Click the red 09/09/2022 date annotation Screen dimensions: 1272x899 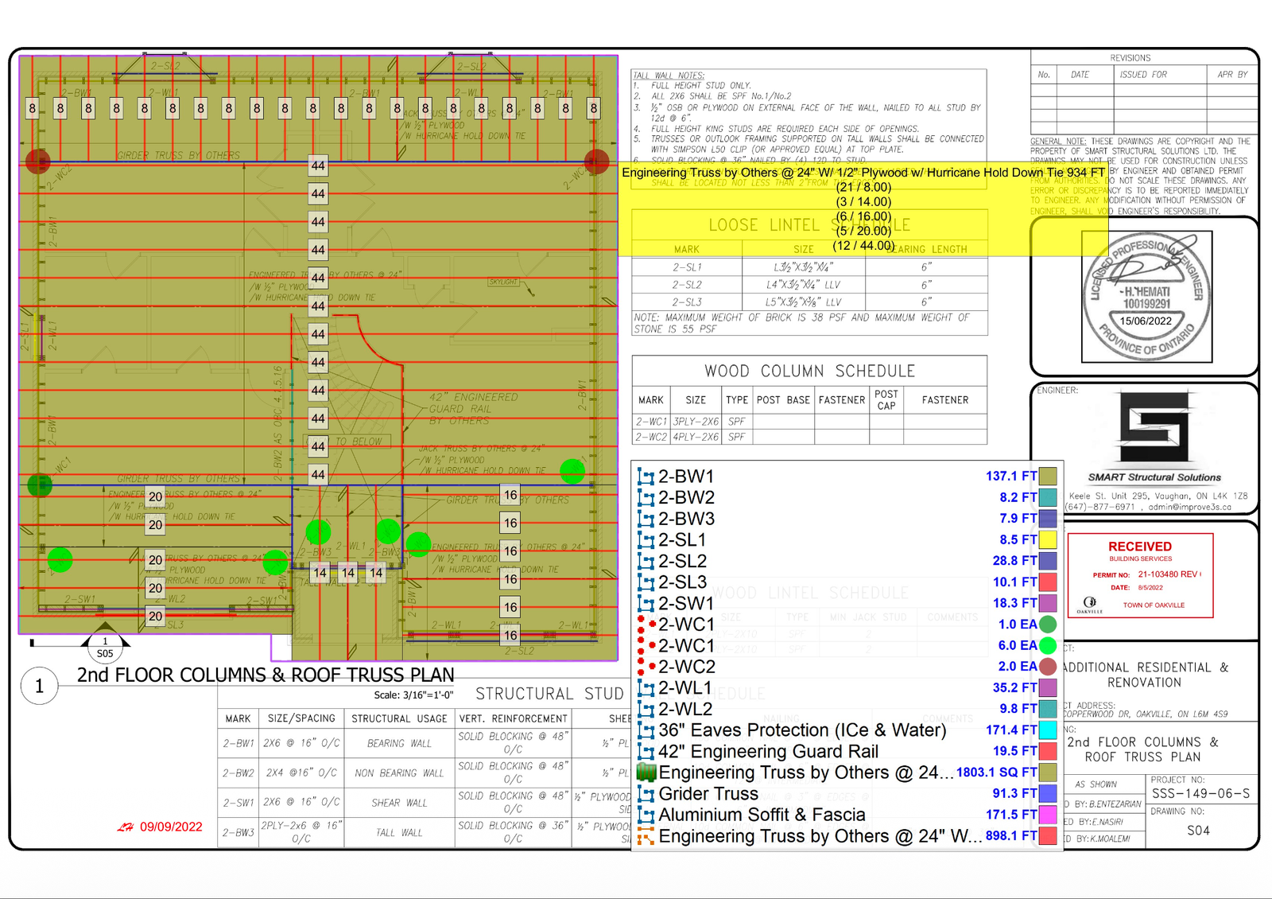point(171,827)
